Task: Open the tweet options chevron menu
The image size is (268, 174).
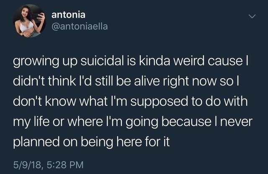Action: pyautogui.click(x=252, y=16)
